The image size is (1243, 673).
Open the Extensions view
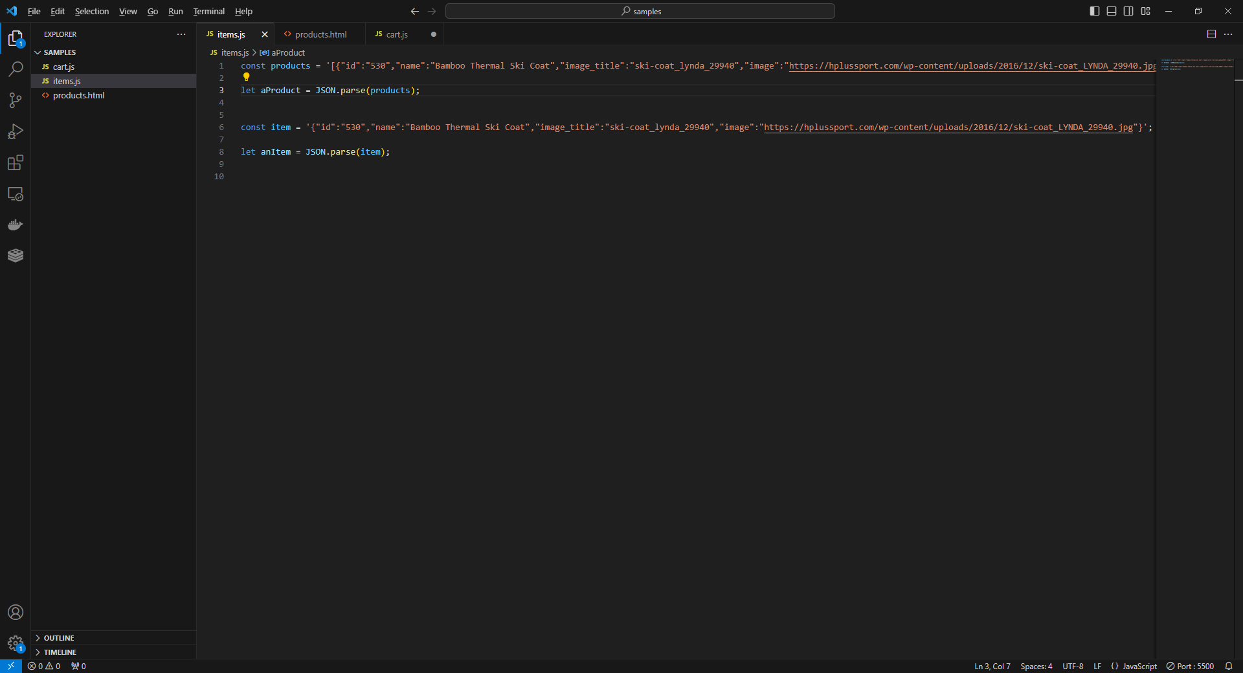coord(16,162)
